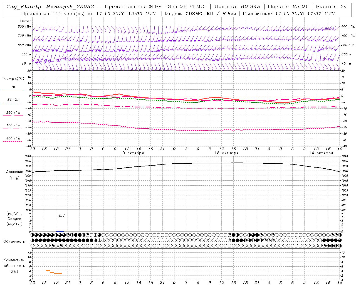Screen dimensions: 356x285
Task: Click the 'Осадки' precipitation label
Action: point(14,219)
